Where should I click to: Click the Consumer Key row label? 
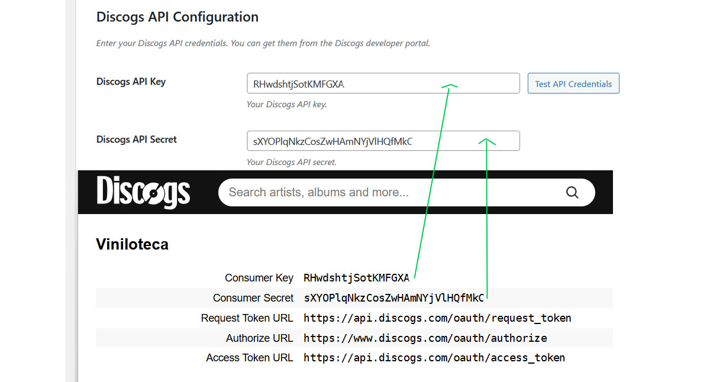(259, 277)
